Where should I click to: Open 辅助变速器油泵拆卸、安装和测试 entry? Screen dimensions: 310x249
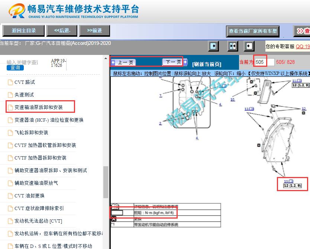click(51, 170)
